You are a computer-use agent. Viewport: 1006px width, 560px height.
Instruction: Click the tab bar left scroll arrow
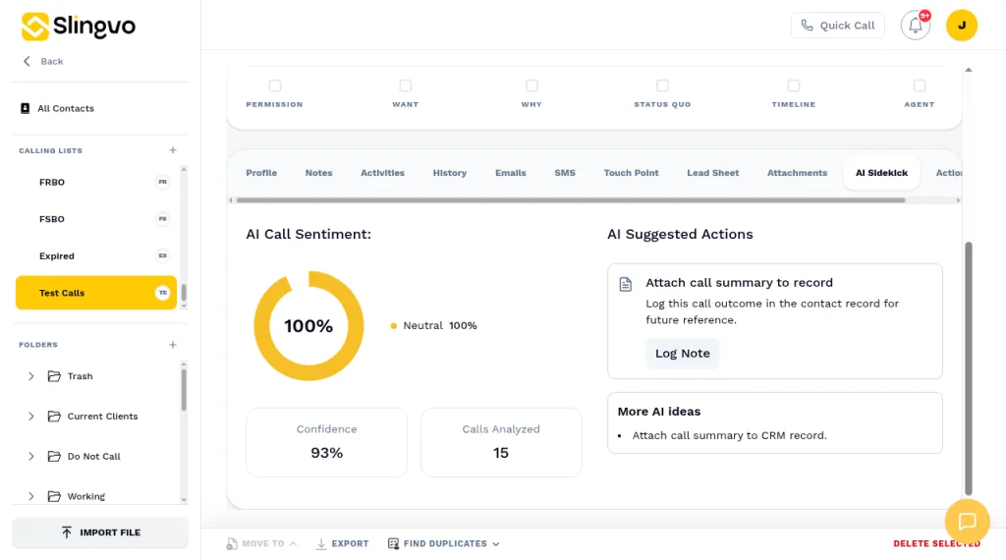point(231,200)
